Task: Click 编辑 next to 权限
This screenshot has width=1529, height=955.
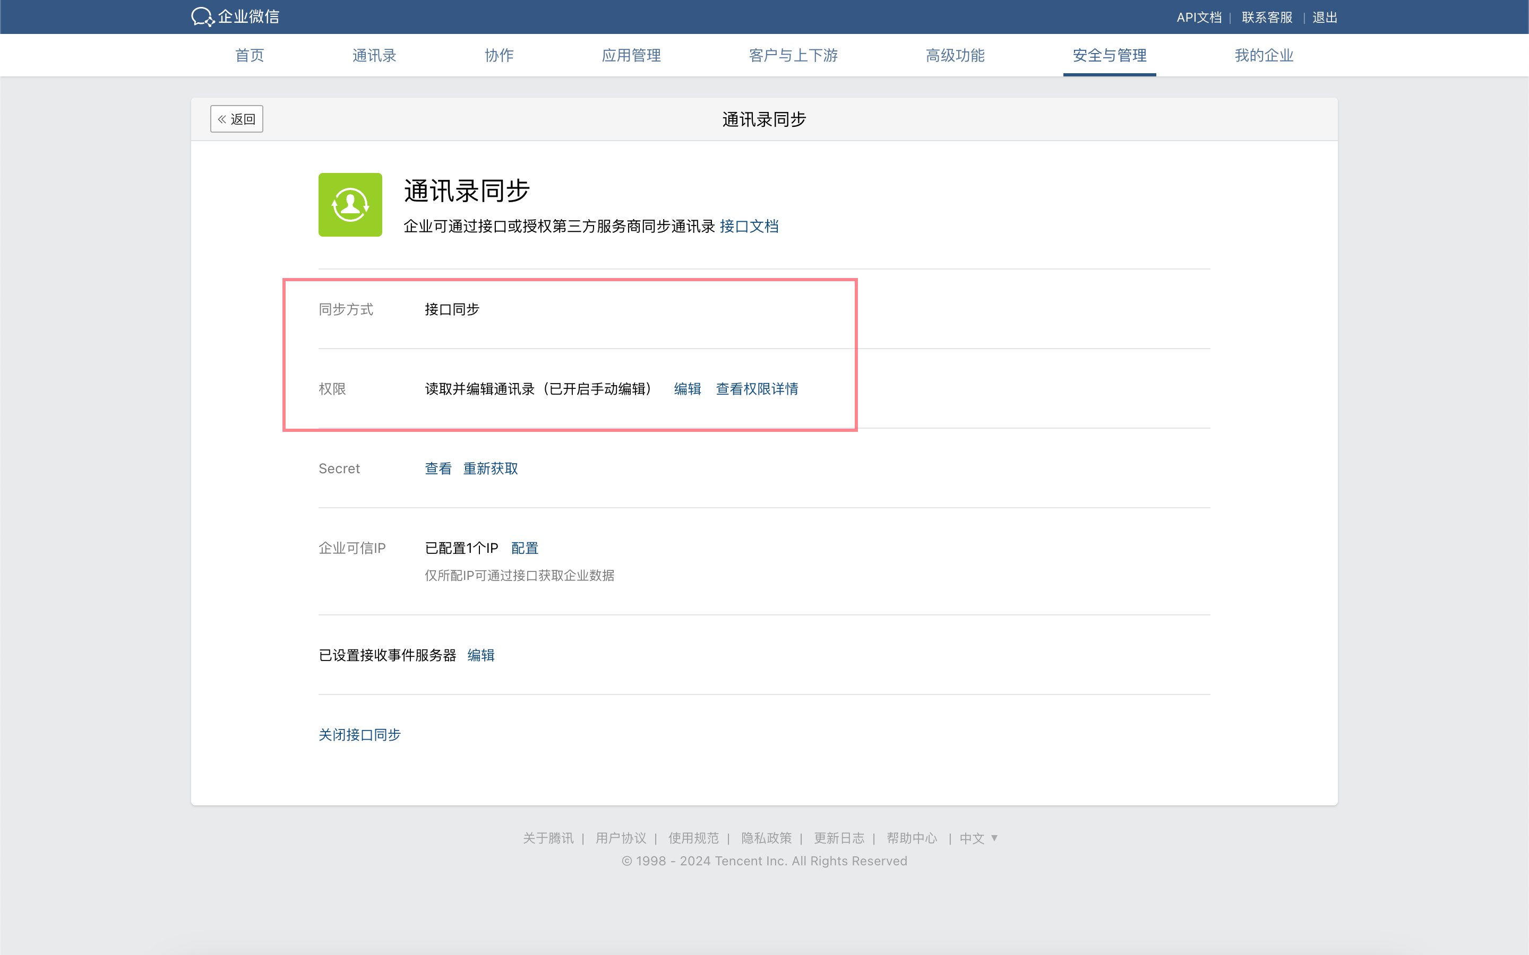Action: (x=688, y=389)
